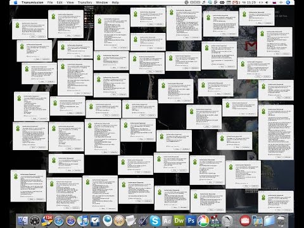Open the plain blue folder stack in dock
Viewport: 304px width, 228px height.
269,221
